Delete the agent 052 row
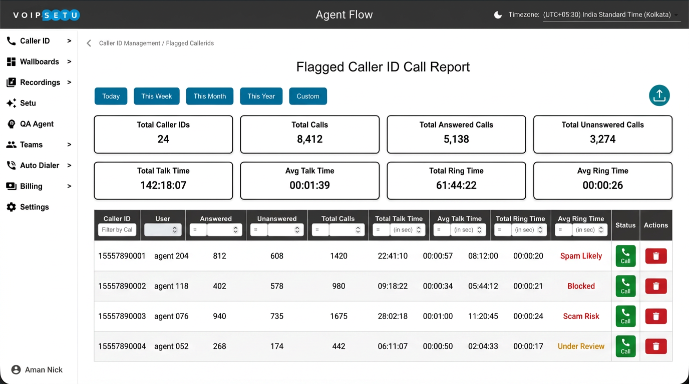689x384 pixels. (656, 346)
